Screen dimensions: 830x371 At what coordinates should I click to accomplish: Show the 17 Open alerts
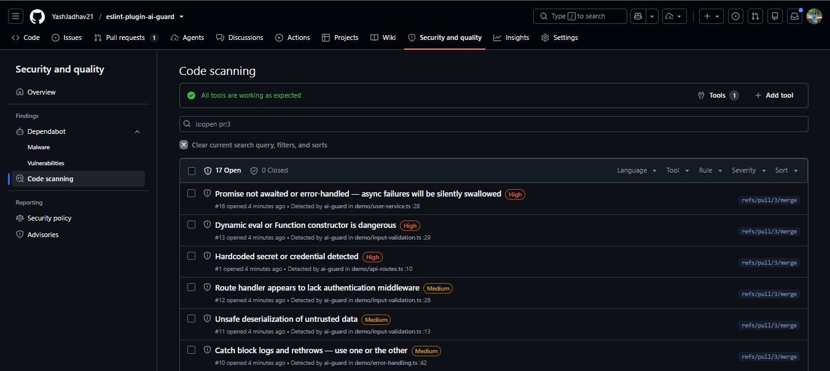(222, 170)
